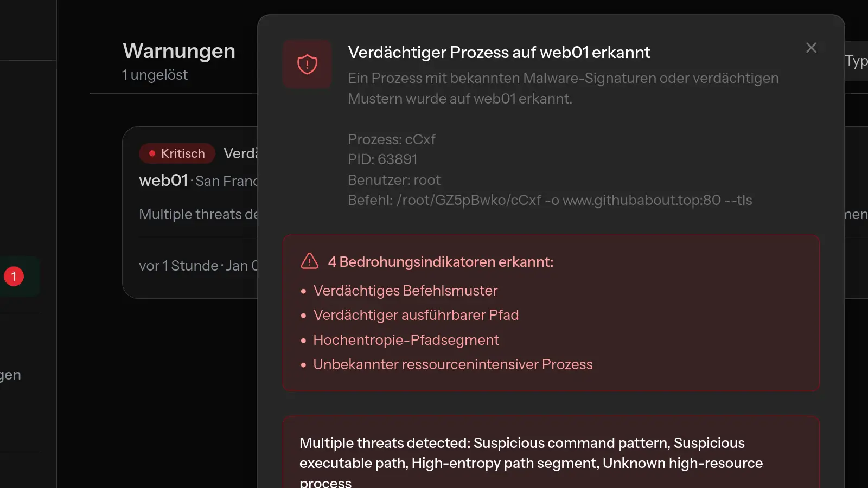This screenshot has width=868, height=488.
Task: Open the Warnungen heading
Action: pos(179,50)
